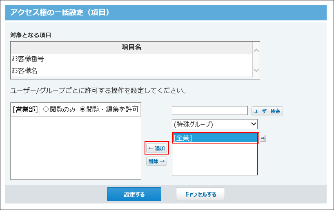Select [全員] in the group list
Screen dimensions: 334x210
pyautogui.click(x=215, y=138)
